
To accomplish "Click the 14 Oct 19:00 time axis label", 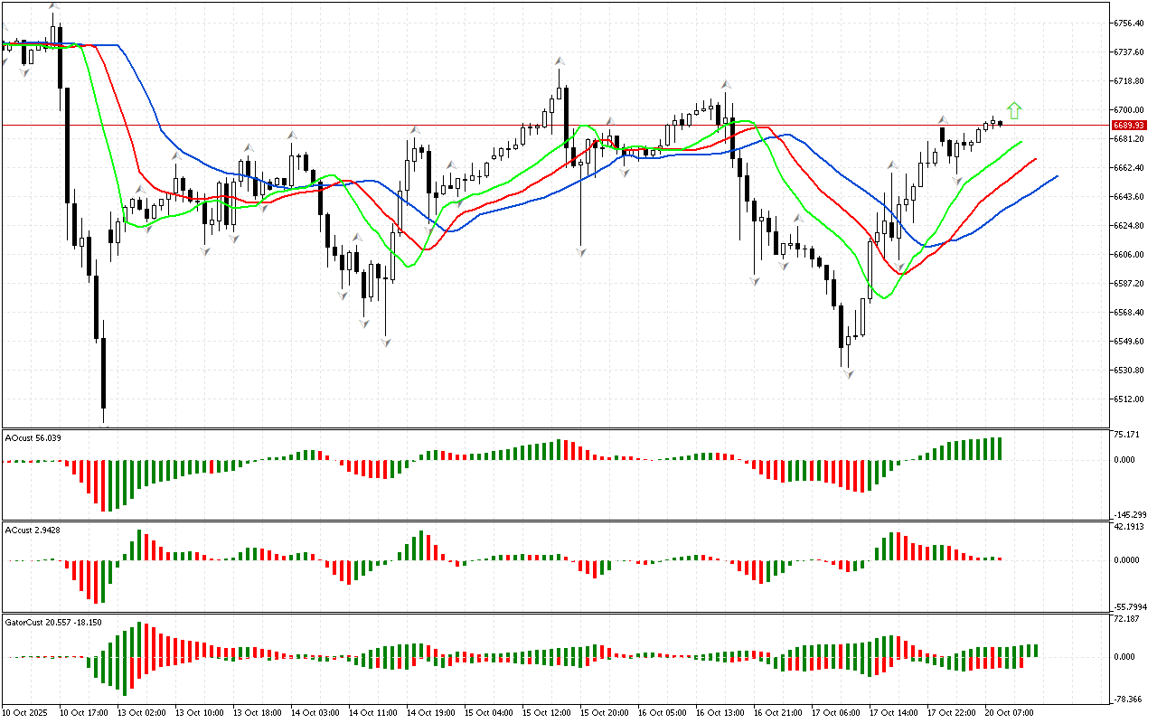I will (x=429, y=713).
